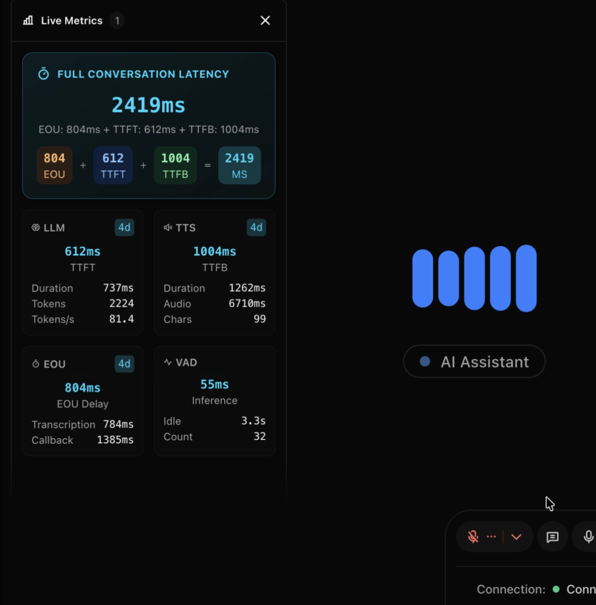Click the 4d badge on the TTS card

coord(256,228)
